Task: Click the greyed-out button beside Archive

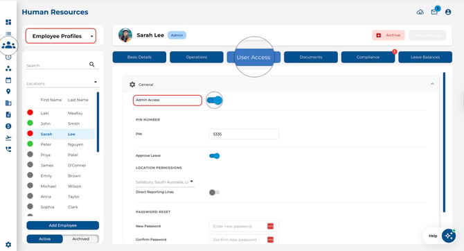Action: point(427,35)
